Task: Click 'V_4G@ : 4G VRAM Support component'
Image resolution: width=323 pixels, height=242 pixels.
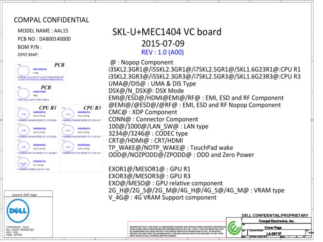Action: pyautogui.click(x=163, y=198)
